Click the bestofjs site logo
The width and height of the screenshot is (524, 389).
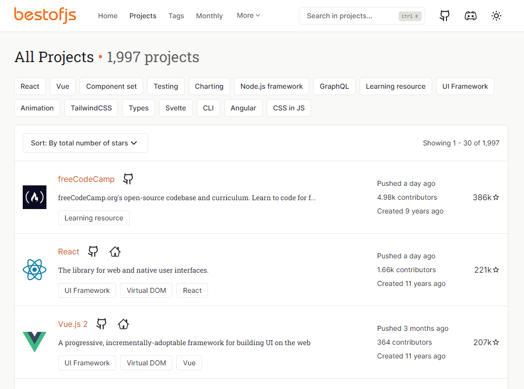tap(45, 15)
